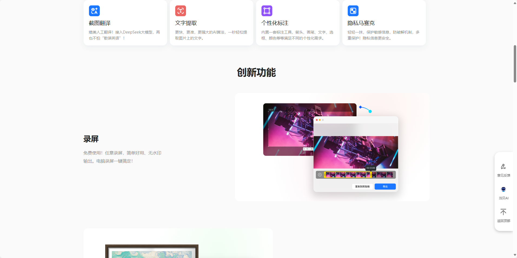The width and height of the screenshot is (517, 258).
Task: Click the scrollbar up arrow
Action: coord(515,3)
